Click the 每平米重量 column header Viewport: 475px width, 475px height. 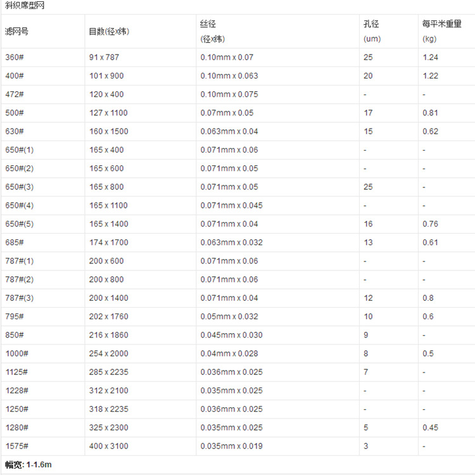click(442, 24)
